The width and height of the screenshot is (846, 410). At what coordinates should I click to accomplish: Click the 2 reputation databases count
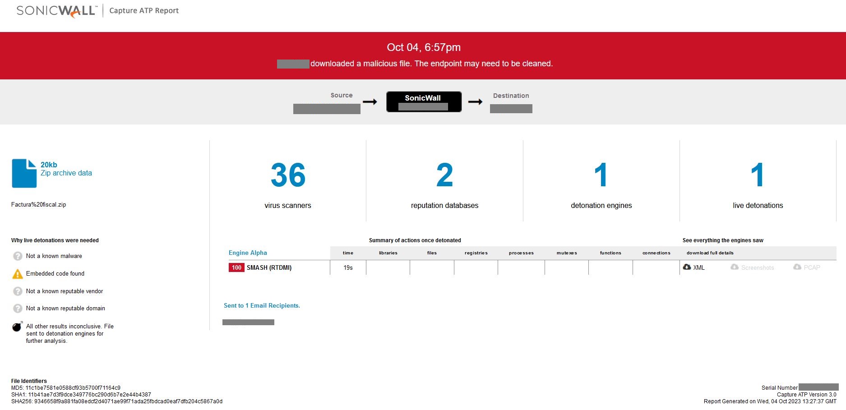(444, 175)
